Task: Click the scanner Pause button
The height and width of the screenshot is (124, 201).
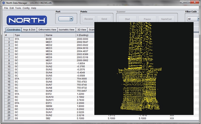Action: [x=147, y=19]
